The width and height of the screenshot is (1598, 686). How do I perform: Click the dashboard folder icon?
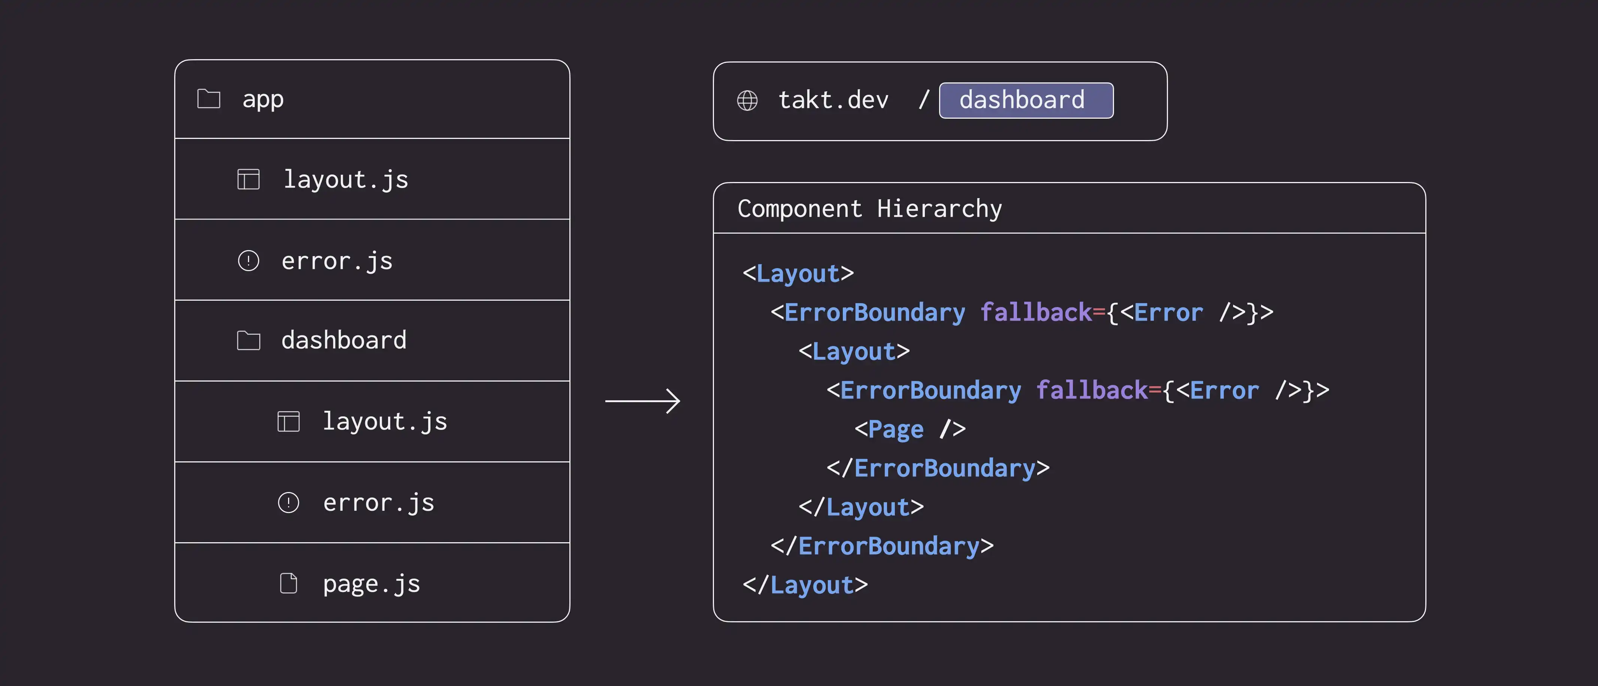[248, 340]
